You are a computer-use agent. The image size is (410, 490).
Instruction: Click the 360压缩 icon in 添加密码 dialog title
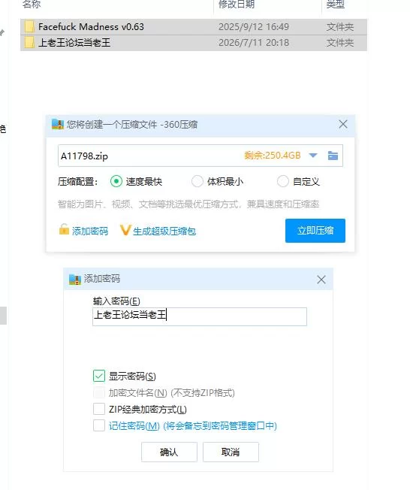coord(75,279)
